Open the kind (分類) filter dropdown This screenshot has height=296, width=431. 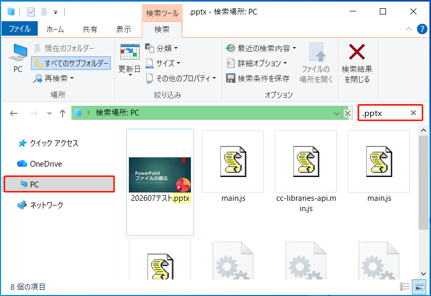click(x=161, y=48)
